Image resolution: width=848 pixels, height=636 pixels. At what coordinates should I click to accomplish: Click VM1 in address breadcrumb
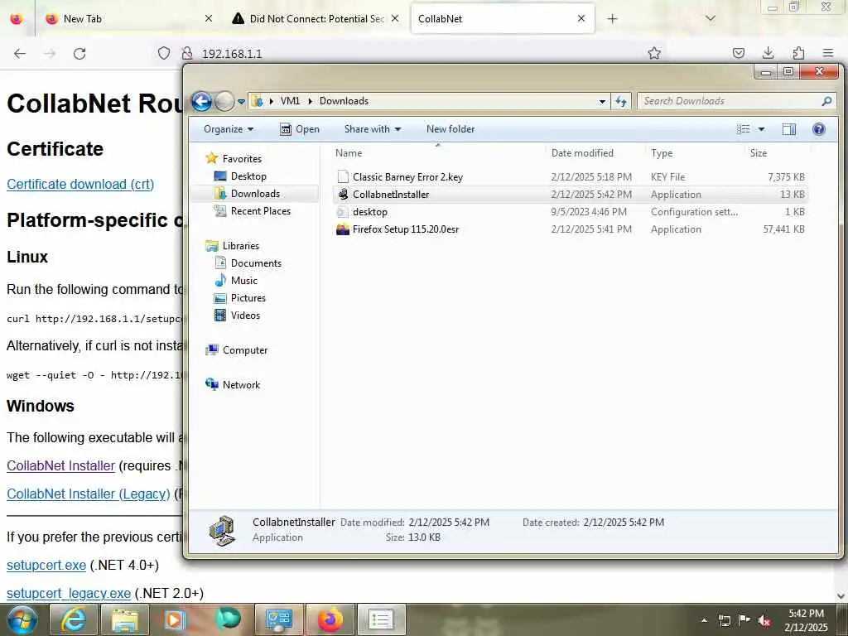coord(290,101)
